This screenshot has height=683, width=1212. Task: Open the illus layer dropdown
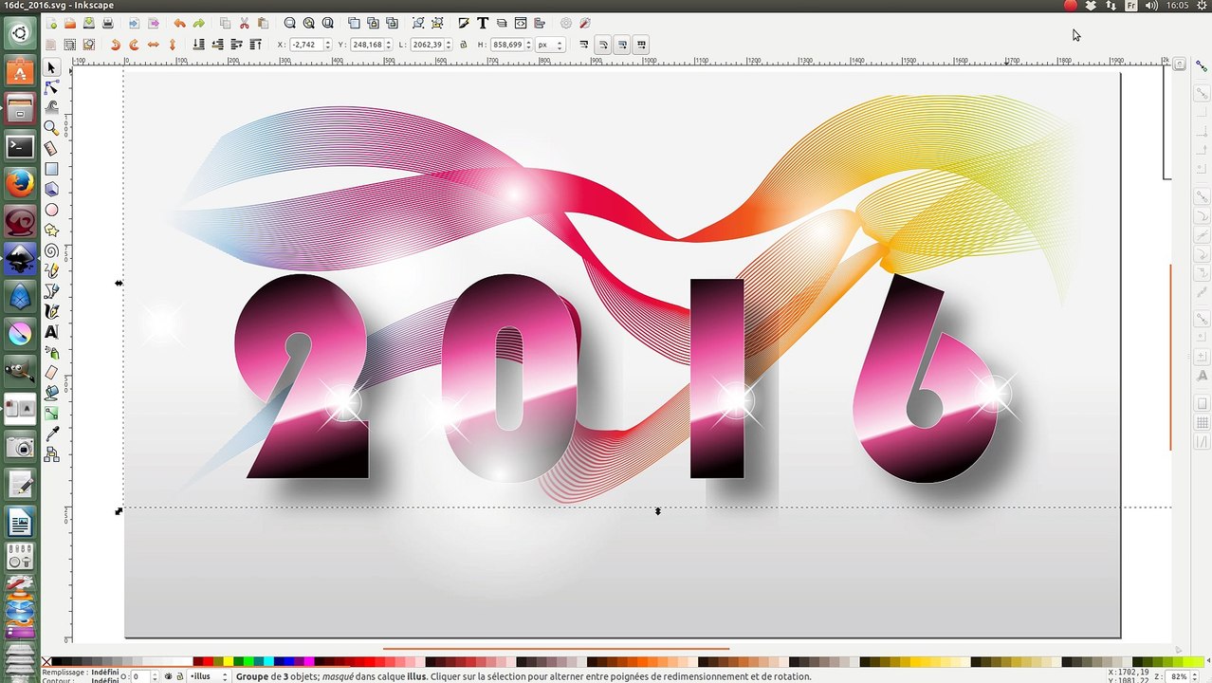(x=209, y=676)
